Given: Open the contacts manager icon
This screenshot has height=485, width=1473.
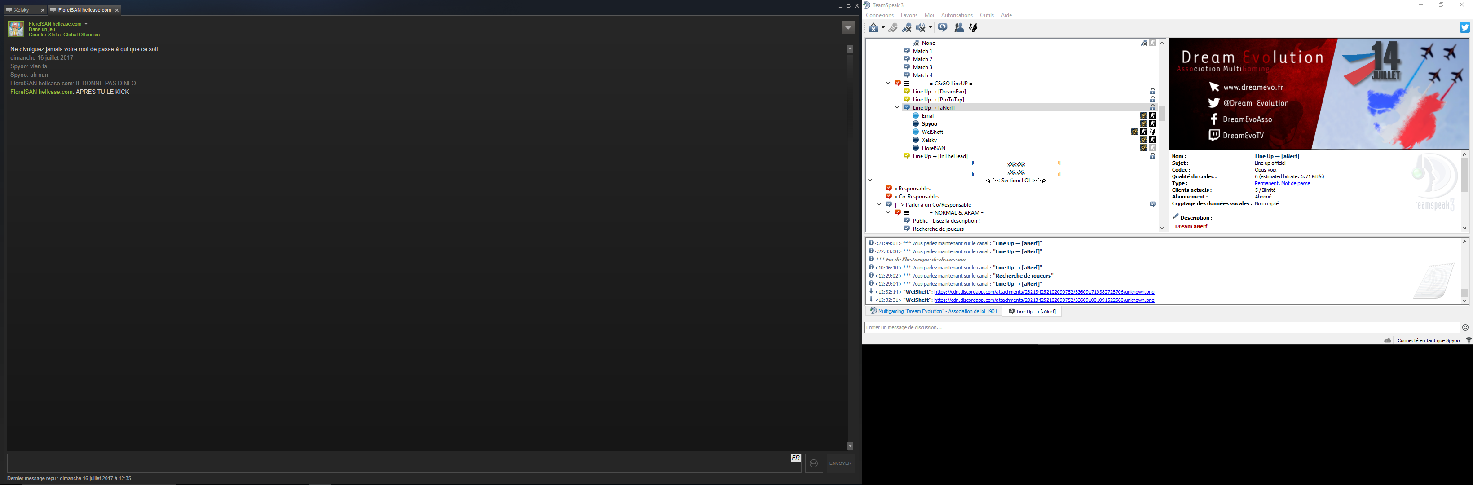Looking at the screenshot, I should (959, 27).
